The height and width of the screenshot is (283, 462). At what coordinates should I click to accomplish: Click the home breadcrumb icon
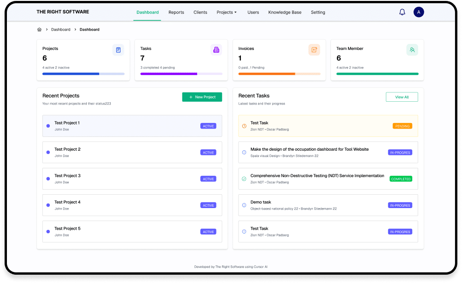[39, 29]
